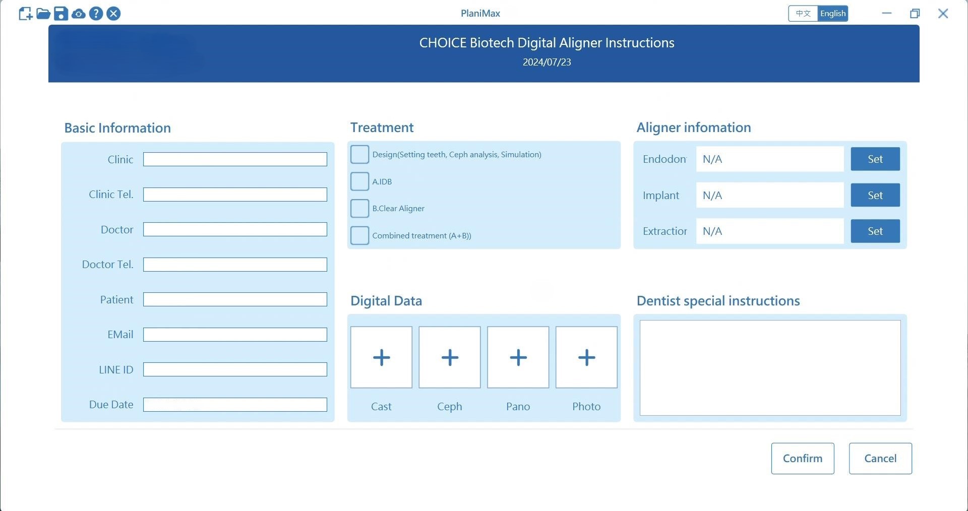Switch language to 中文
Screen dimensions: 968x511
[803, 14]
